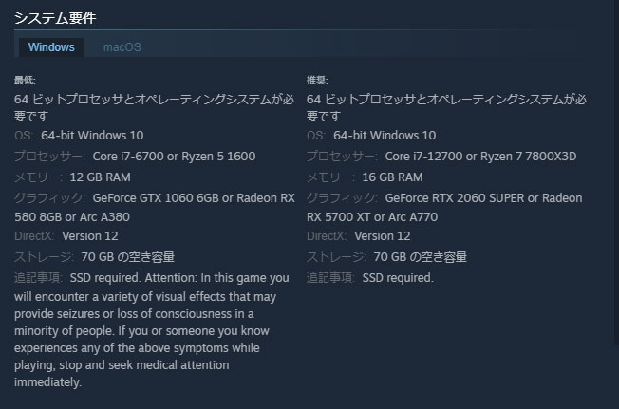Click Core i7-6700 or Ryzen 5 1600 text
Viewport: 619px width, 409px height.
[174, 157]
